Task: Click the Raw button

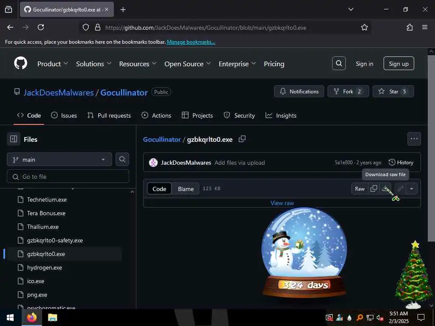Action: 359,188
